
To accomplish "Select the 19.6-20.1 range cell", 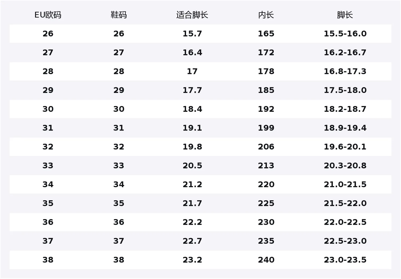I will (x=345, y=147).
